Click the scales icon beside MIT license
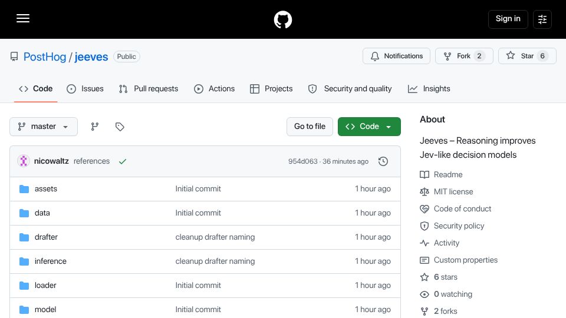Image resolution: width=566 pixels, height=318 pixels. (424, 192)
